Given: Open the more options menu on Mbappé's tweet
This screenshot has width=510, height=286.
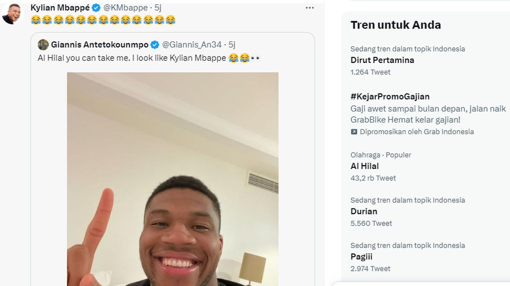Looking at the screenshot, I should [310, 7].
